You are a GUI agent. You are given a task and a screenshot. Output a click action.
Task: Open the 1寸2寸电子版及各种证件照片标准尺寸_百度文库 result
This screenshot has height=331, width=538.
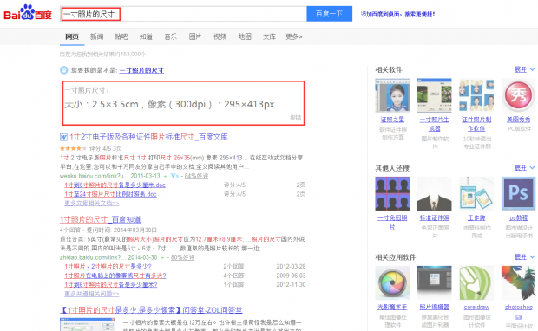tap(148, 137)
